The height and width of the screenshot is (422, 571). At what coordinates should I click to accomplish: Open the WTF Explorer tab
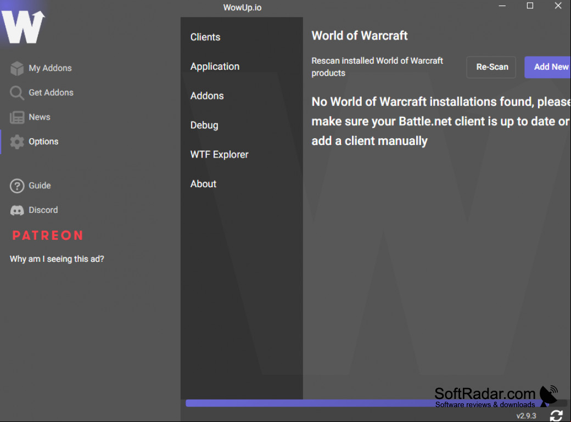219,154
